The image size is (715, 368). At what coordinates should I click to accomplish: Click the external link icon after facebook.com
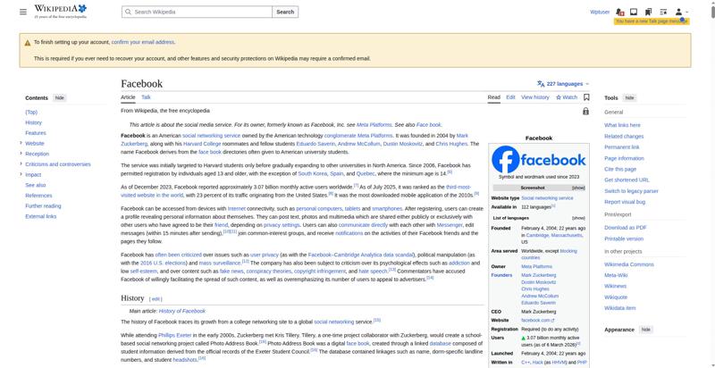click(x=552, y=321)
